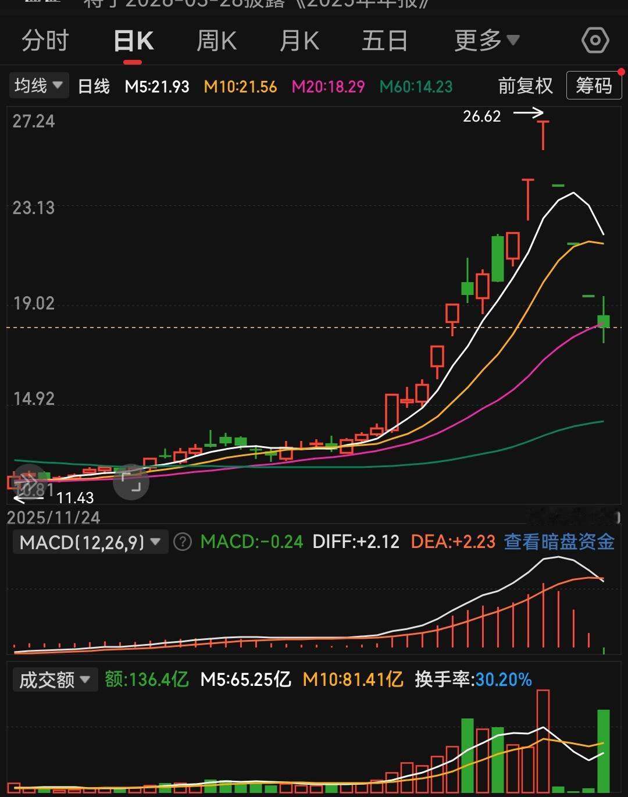This screenshot has width=628, height=797.
Task: Switch to the 月K monthly chart tab
Action: pyautogui.click(x=300, y=41)
